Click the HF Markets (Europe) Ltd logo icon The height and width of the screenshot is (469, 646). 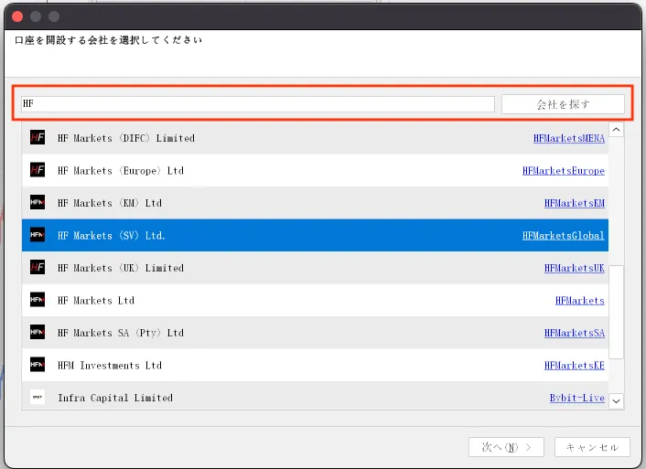[38, 170]
